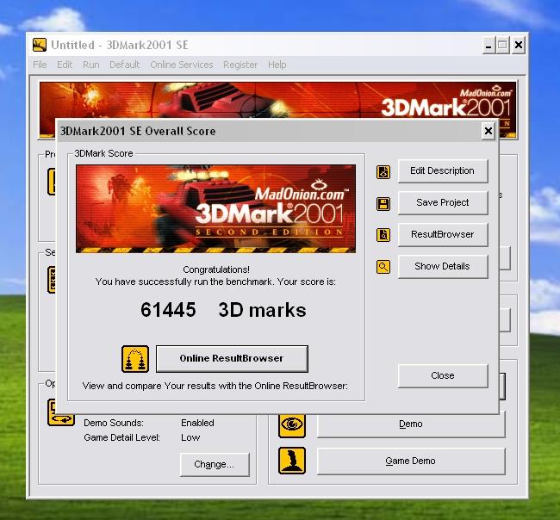Image resolution: width=560 pixels, height=520 pixels.
Task: Click the Change... options button
Action: [215, 464]
